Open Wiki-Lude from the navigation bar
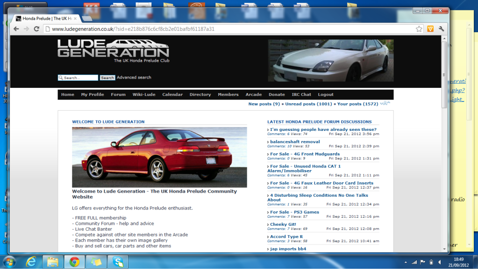The width and height of the screenshot is (478, 280). [x=144, y=94]
